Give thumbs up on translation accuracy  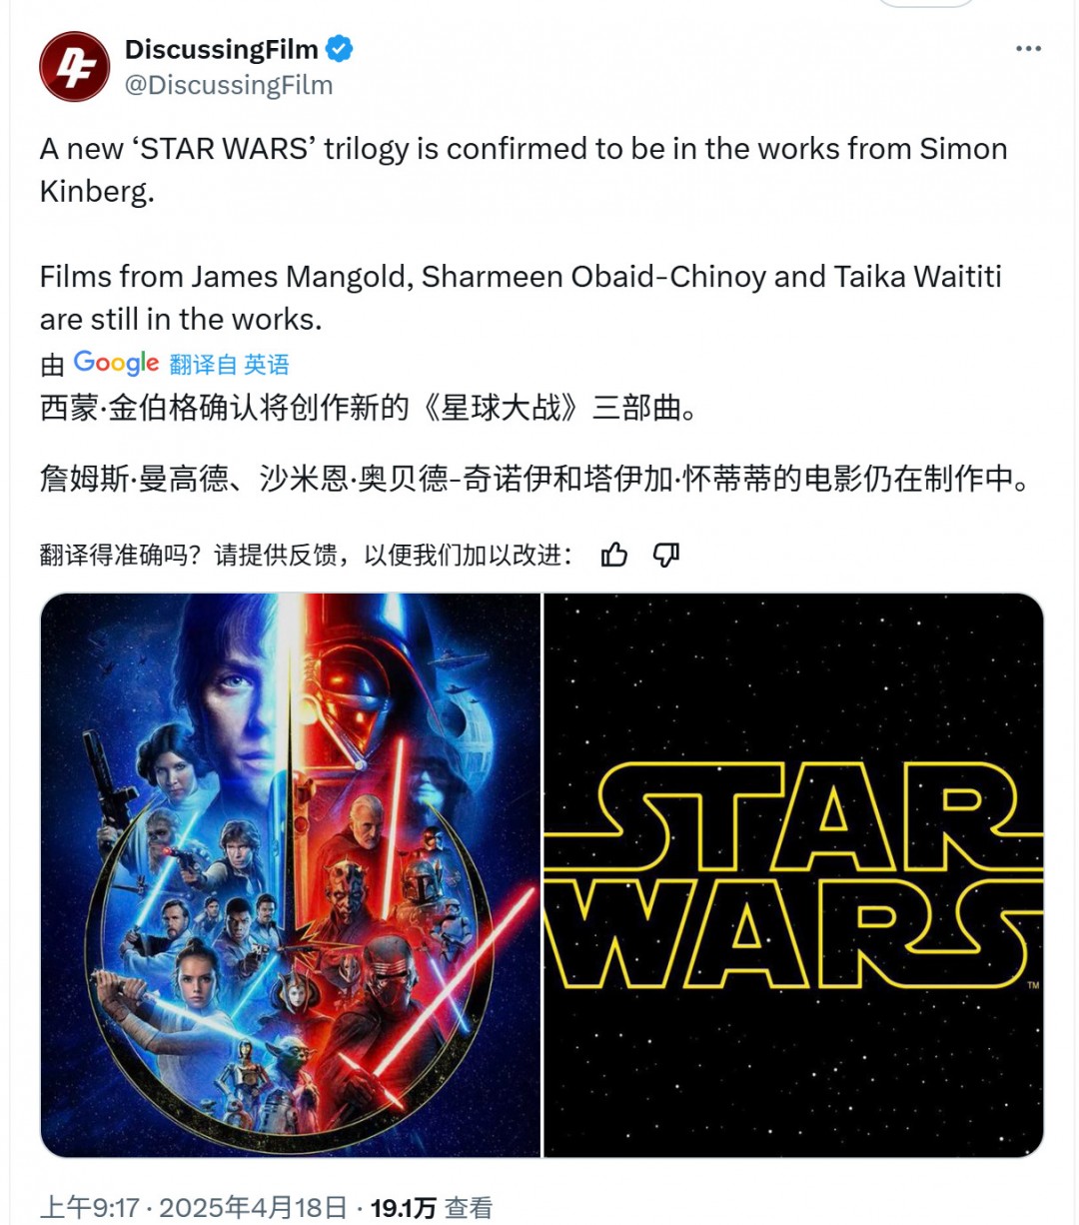(614, 555)
